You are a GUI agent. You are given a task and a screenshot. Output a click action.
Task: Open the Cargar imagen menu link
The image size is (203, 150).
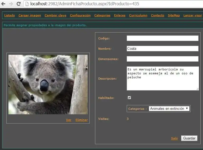[x=30, y=15]
